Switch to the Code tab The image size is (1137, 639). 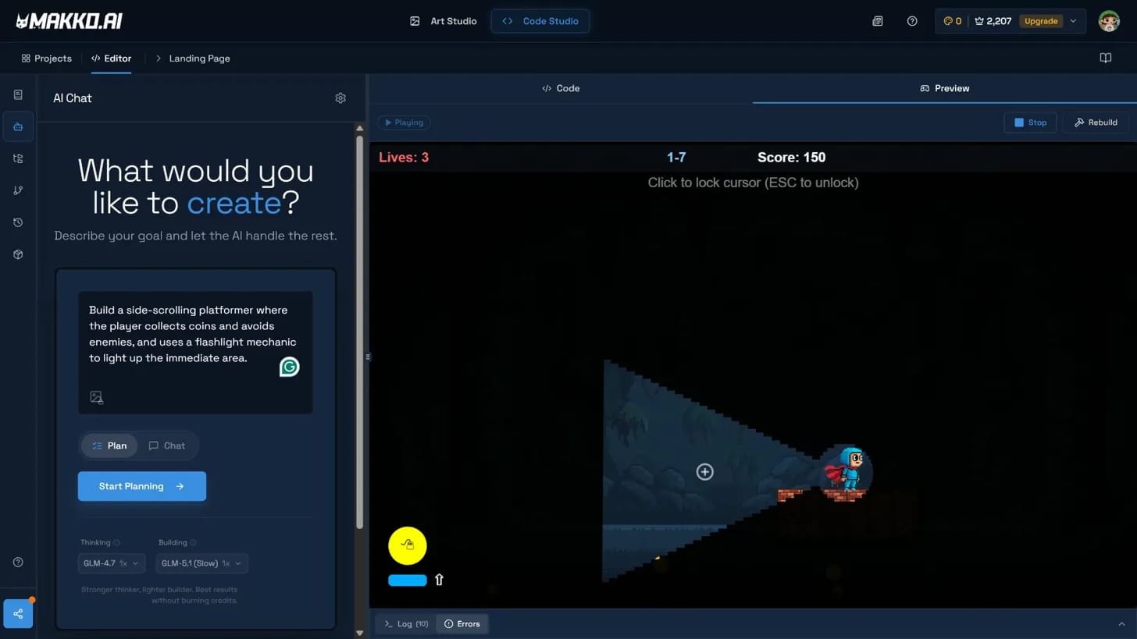click(x=561, y=88)
